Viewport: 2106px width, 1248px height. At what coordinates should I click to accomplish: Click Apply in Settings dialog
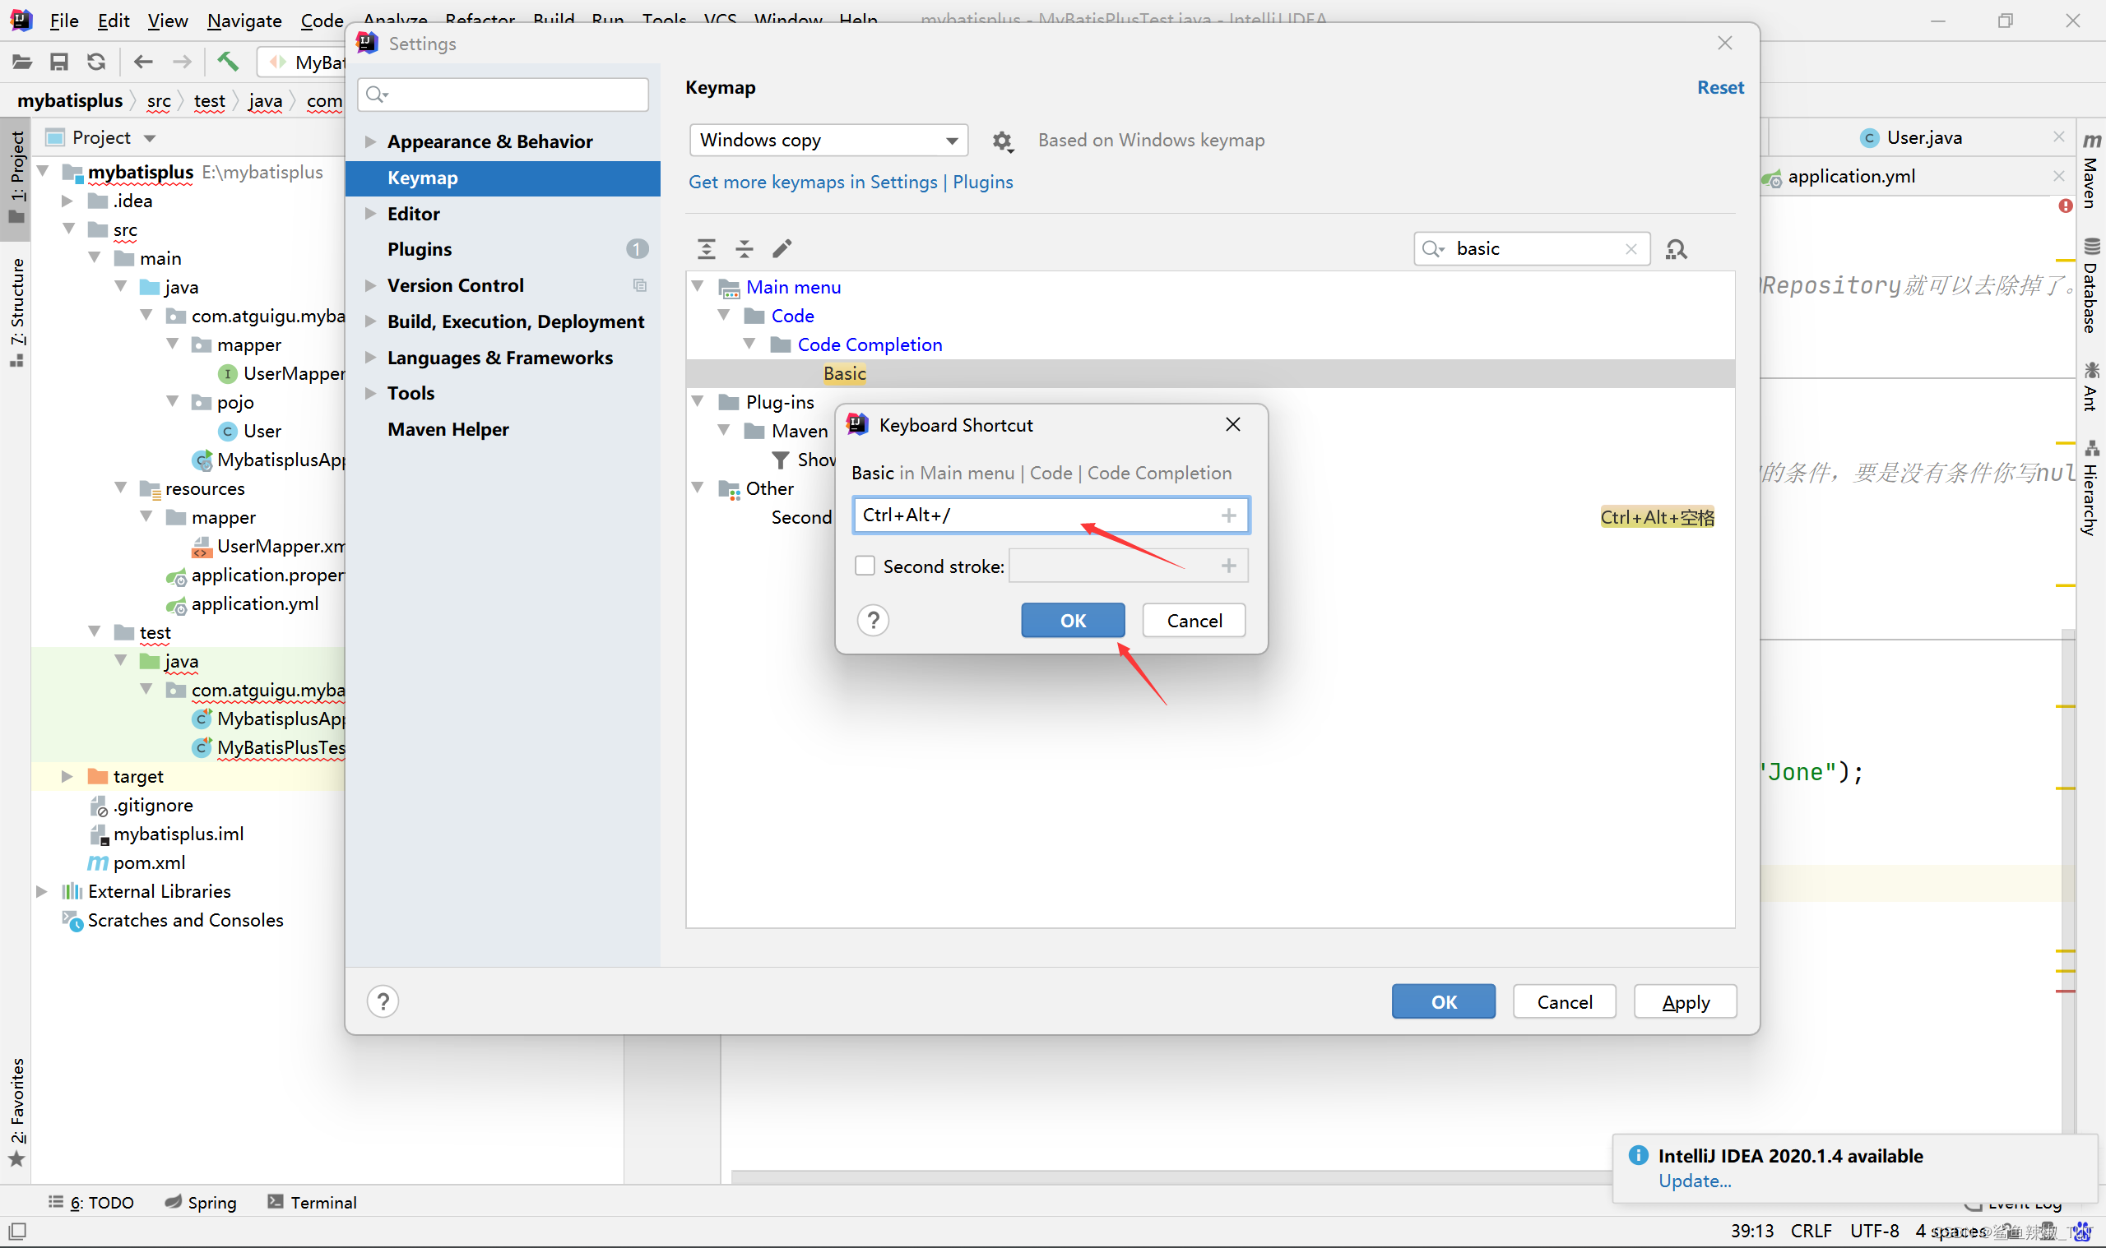click(x=1686, y=1001)
